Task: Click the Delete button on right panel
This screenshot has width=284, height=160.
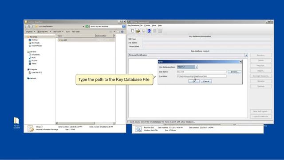Action: pos(261,60)
